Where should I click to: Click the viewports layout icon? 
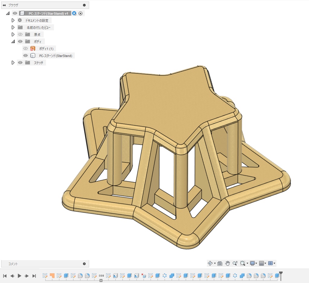pos(271,263)
